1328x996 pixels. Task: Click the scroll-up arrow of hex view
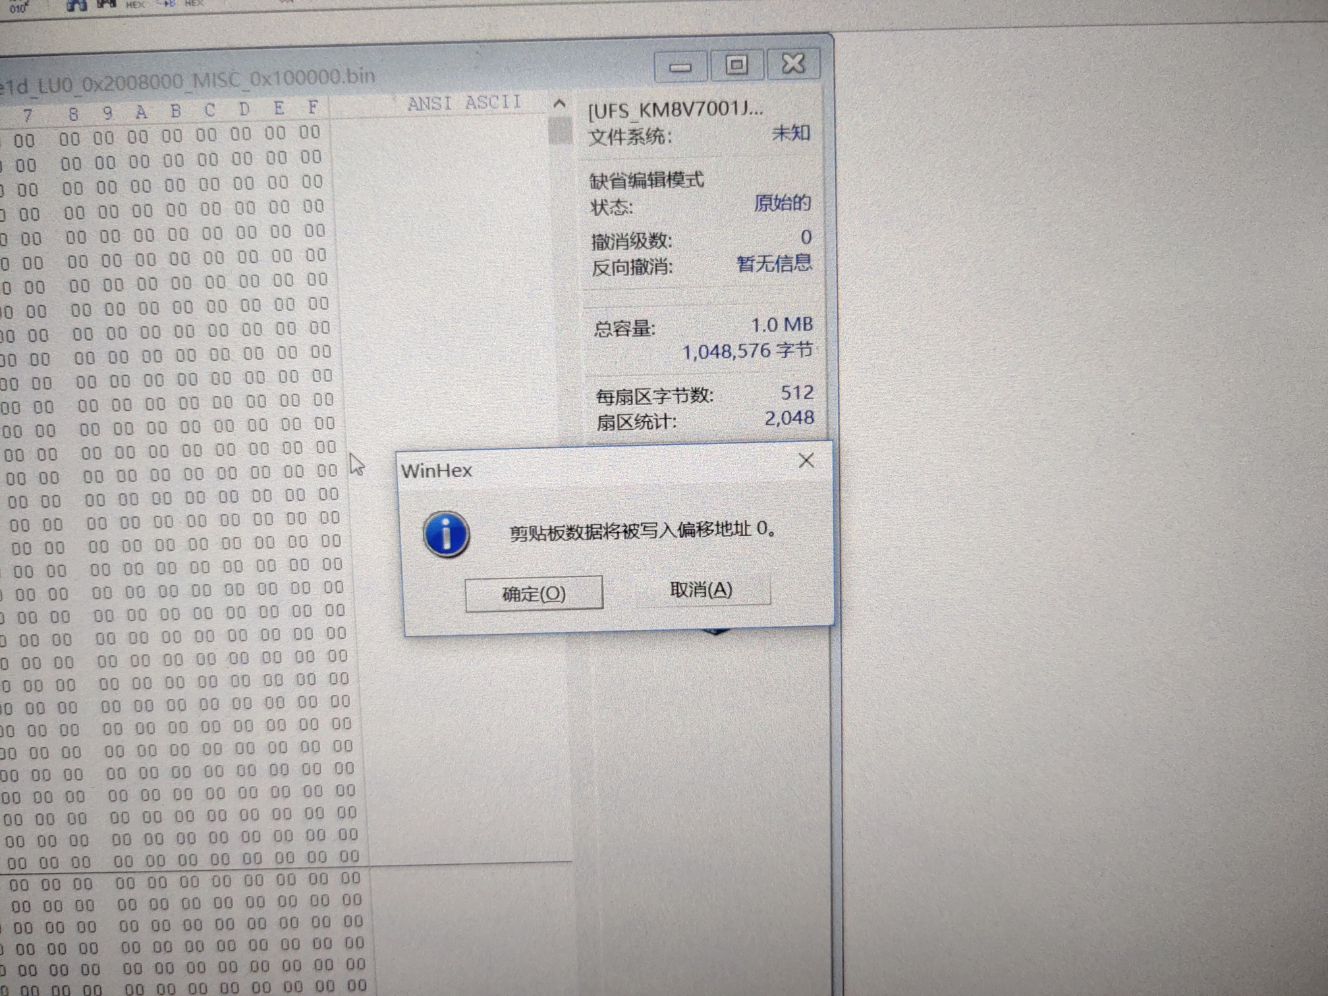point(559,103)
